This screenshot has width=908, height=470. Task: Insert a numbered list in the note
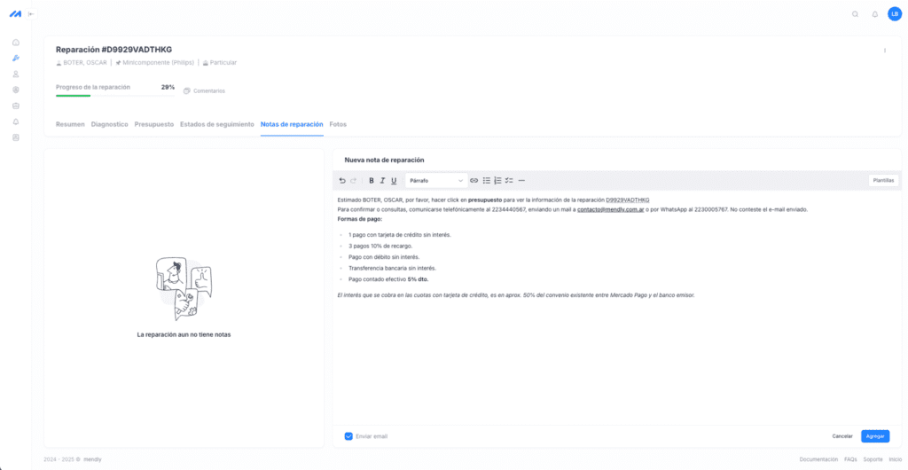click(497, 180)
